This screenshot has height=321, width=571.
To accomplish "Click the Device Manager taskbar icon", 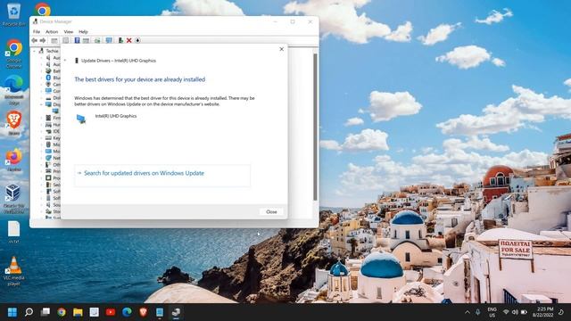I will [x=177, y=312].
